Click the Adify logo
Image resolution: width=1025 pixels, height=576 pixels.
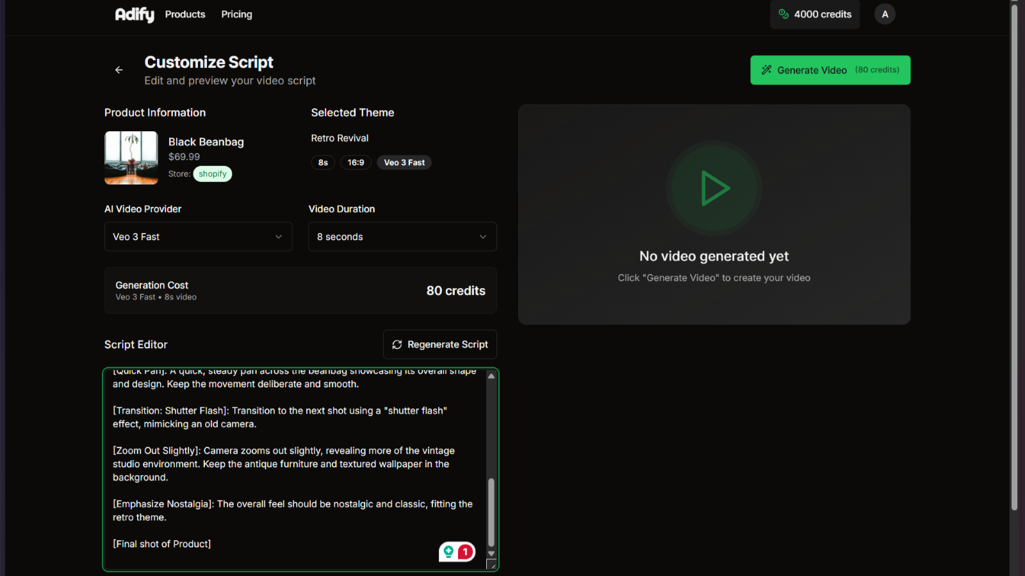click(x=135, y=14)
